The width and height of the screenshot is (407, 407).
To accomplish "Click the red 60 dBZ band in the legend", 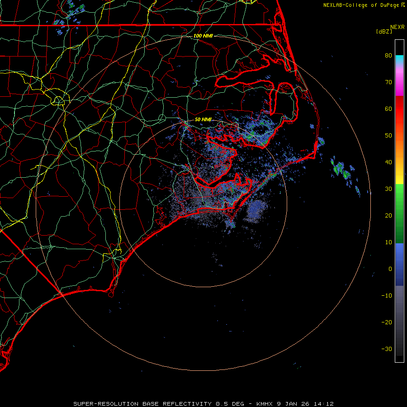I will pos(399,109).
